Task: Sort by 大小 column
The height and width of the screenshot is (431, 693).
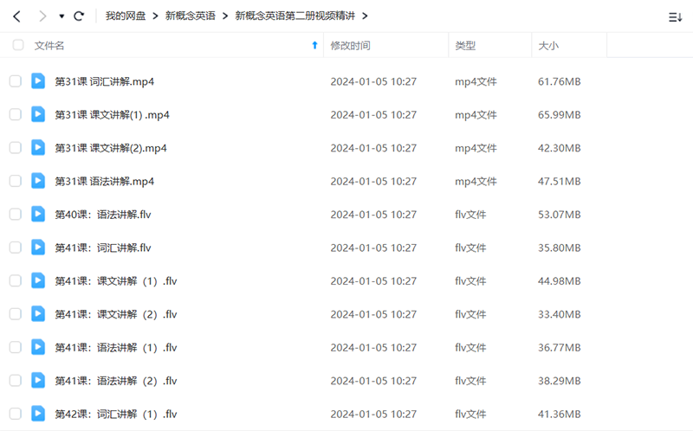Action: click(548, 46)
